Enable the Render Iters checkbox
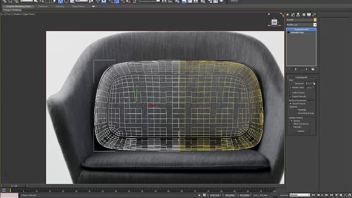This screenshot has width=352, height=198. click(290, 87)
